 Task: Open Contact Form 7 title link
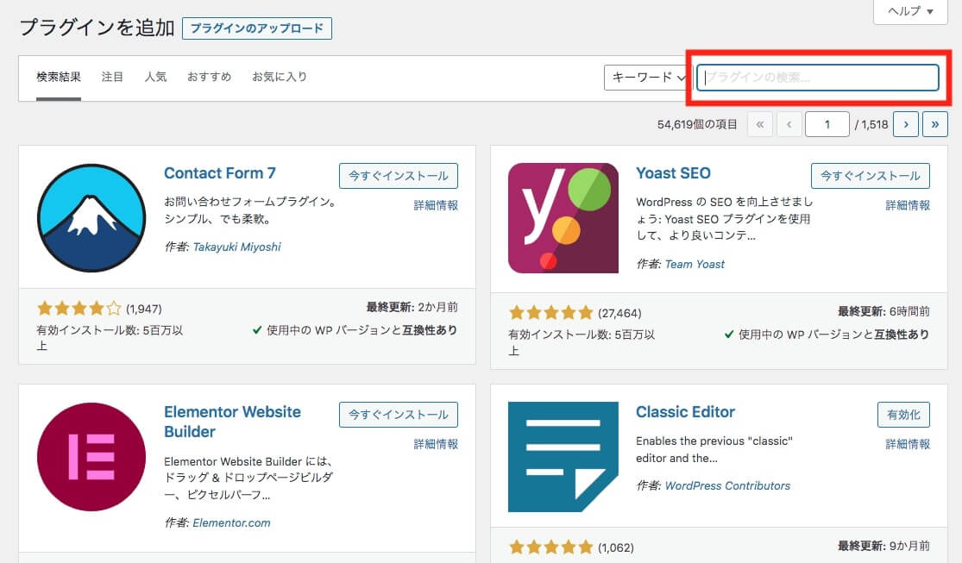coord(220,173)
